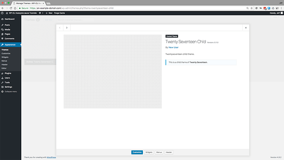The height and width of the screenshot is (160, 284).
Task: Click the WordPress logo in admin bar
Action: pyautogui.click(x=2, y=13)
